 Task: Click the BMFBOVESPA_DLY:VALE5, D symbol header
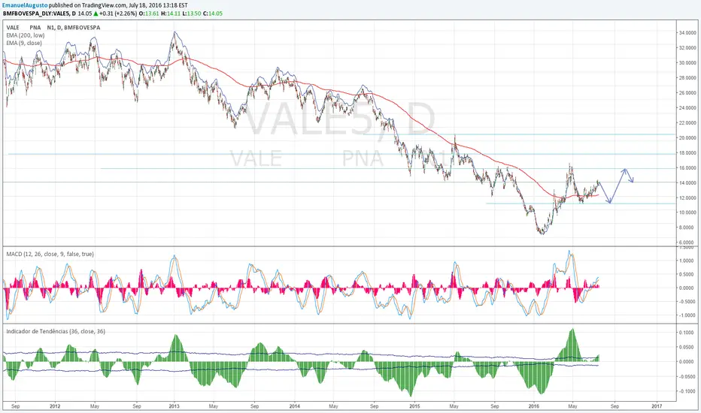point(39,14)
